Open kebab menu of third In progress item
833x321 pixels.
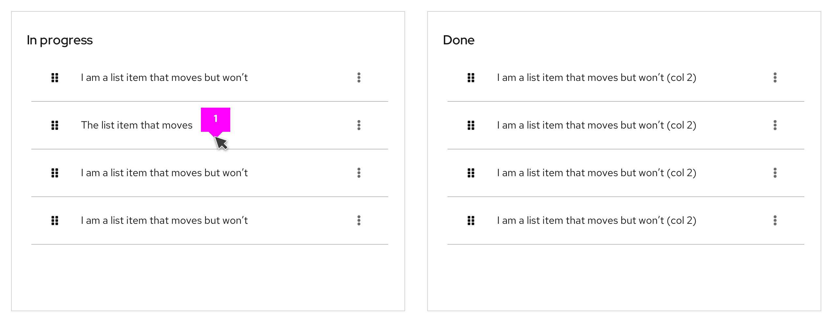[359, 173]
